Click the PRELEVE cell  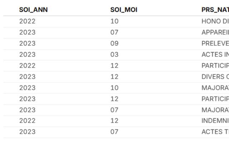[x=215, y=43]
